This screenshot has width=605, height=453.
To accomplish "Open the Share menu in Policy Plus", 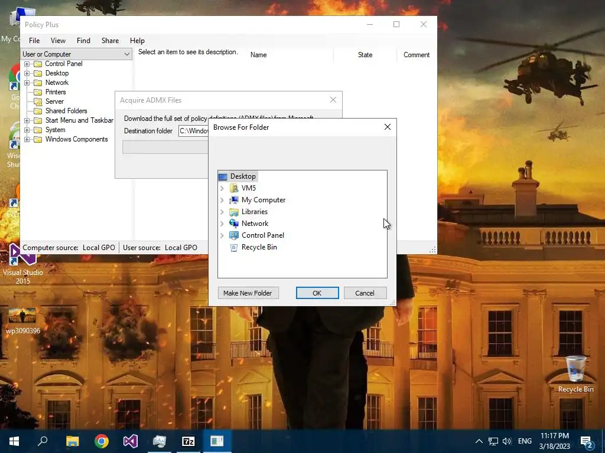I will (110, 41).
